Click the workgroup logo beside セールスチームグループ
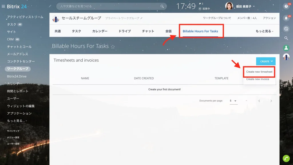This screenshot has width=293, height=165. point(56,19)
